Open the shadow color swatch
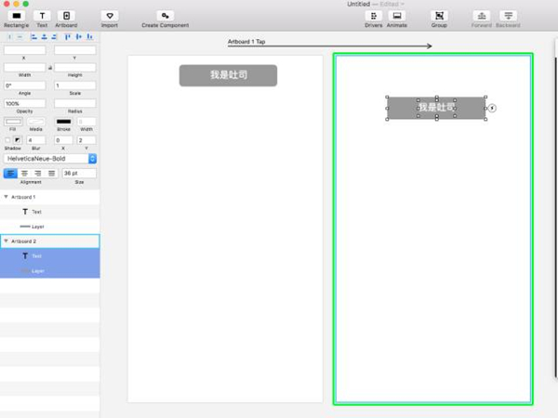 pyautogui.click(x=17, y=140)
